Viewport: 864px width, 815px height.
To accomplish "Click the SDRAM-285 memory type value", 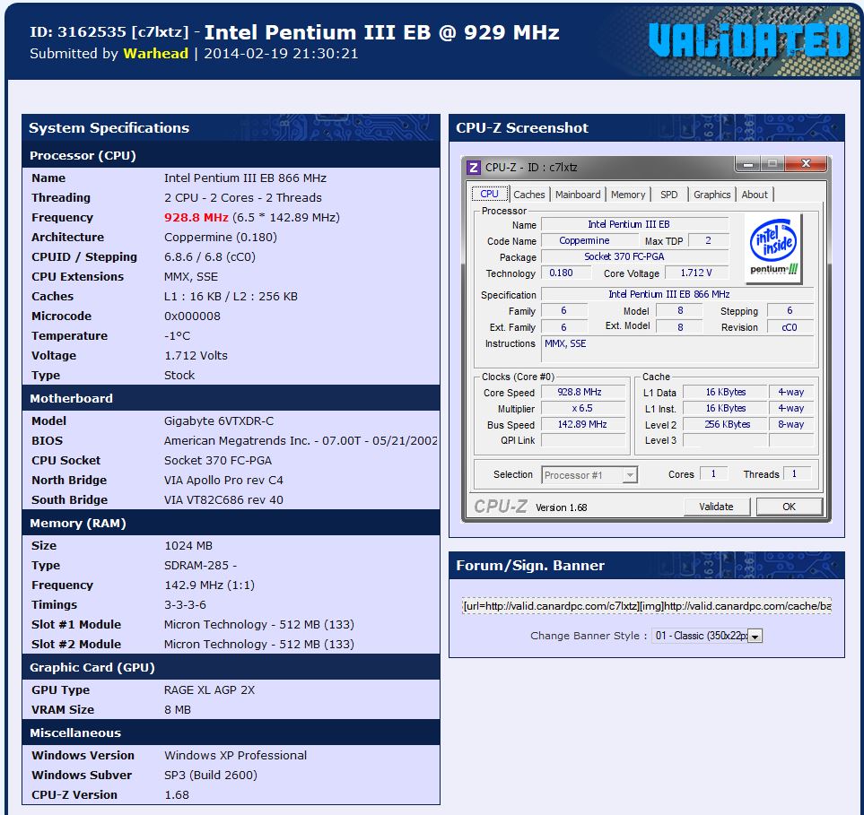I will pos(201,566).
